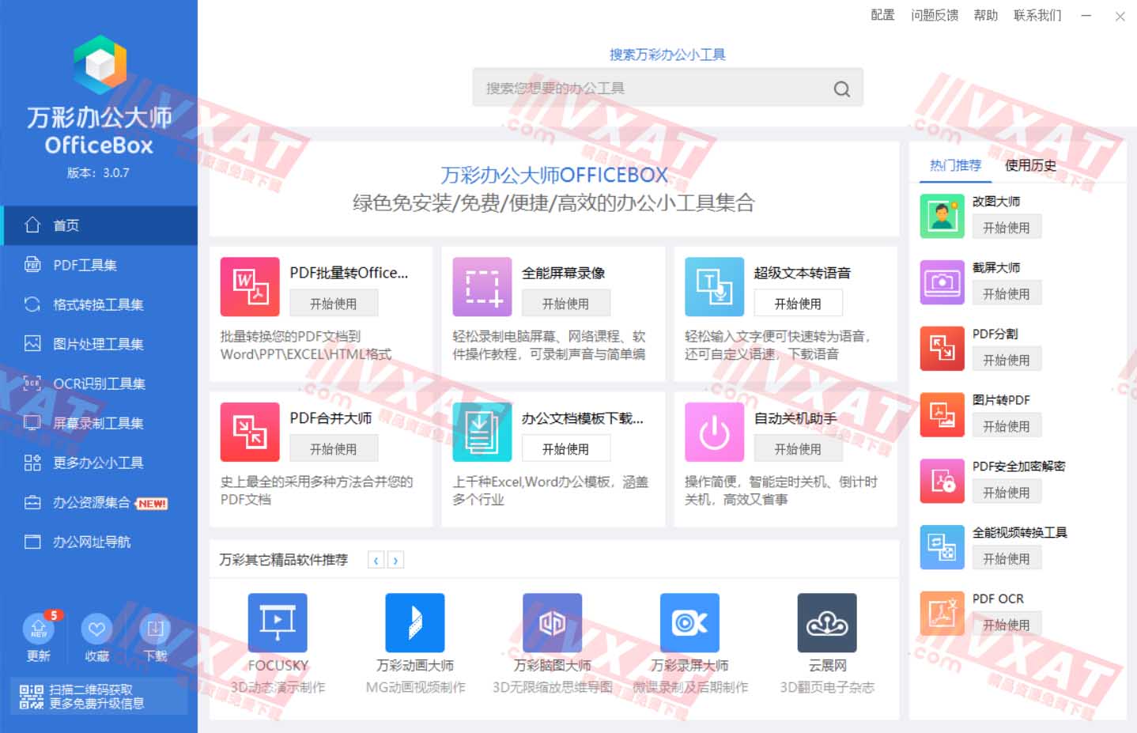Click the left arrow of software carousel

tap(376, 559)
